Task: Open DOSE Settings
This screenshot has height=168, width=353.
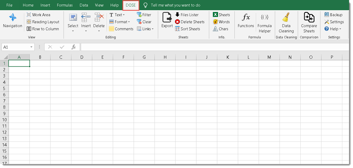Action: (334, 22)
